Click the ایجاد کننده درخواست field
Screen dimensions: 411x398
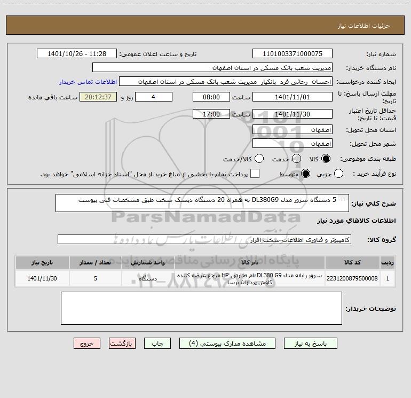226,82
